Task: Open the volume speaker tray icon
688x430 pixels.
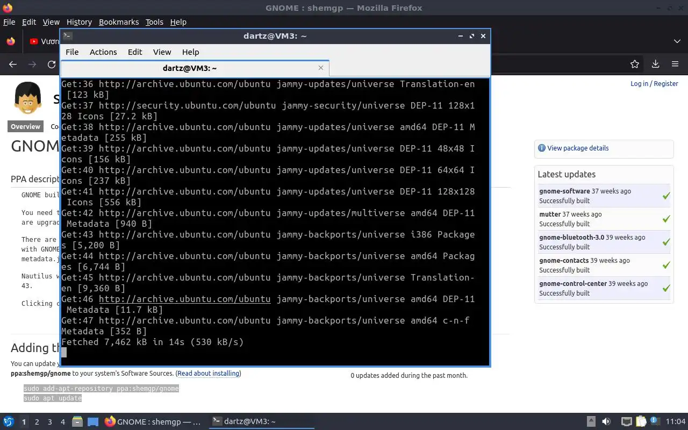Action: pyautogui.click(x=606, y=421)
